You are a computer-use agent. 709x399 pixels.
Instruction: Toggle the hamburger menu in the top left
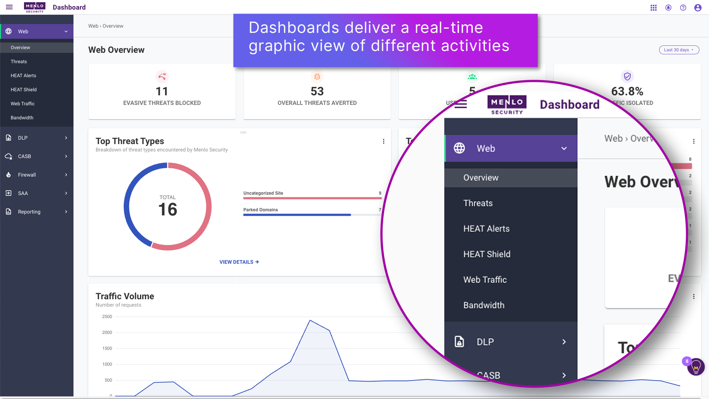point(9,7)
